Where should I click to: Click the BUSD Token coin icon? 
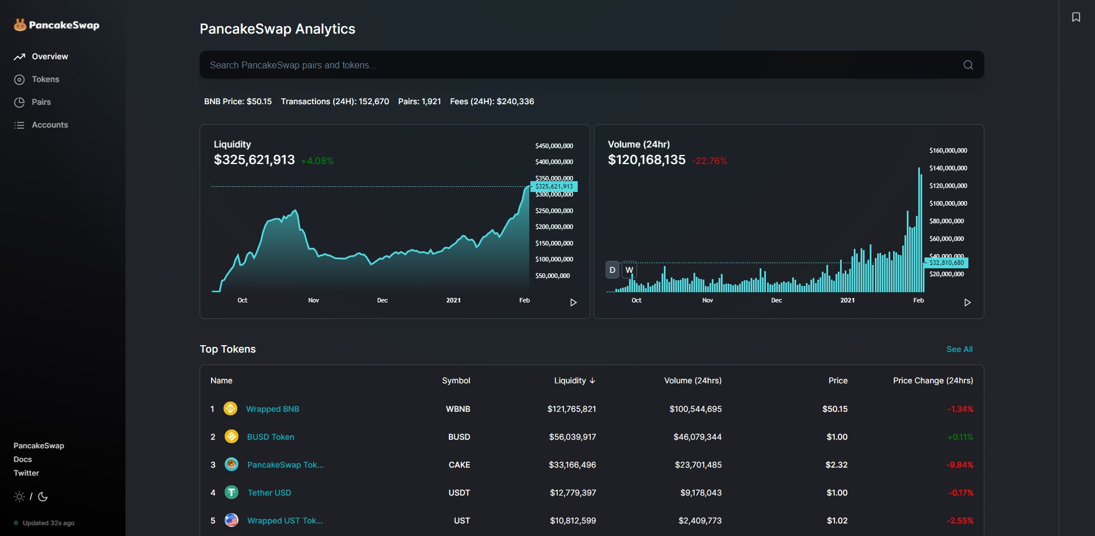(231, 436)
